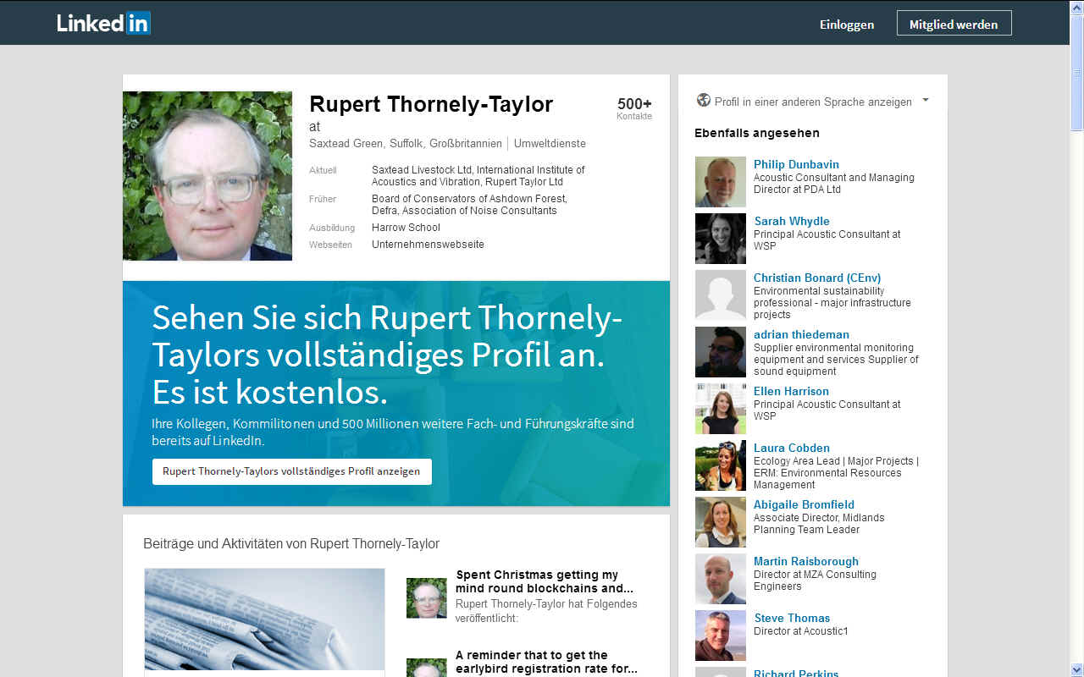Open Laura Cobden's profile photo
The height and width of the screenshot is (677, 1084).
click(x=721, y=465)
